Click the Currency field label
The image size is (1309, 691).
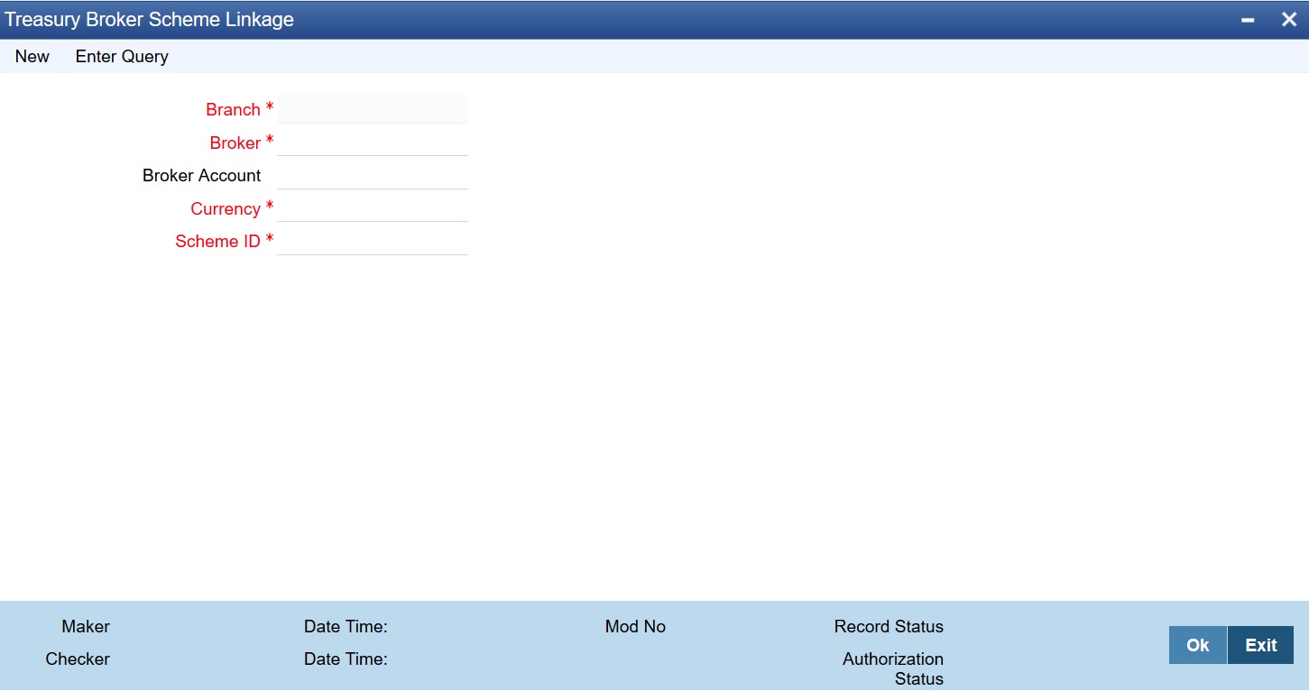(226, 208)
